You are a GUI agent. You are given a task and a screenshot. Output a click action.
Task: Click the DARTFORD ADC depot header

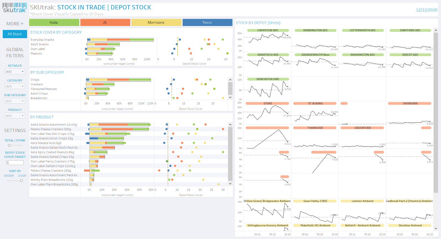pyautogui.click(x=410, y=30)
